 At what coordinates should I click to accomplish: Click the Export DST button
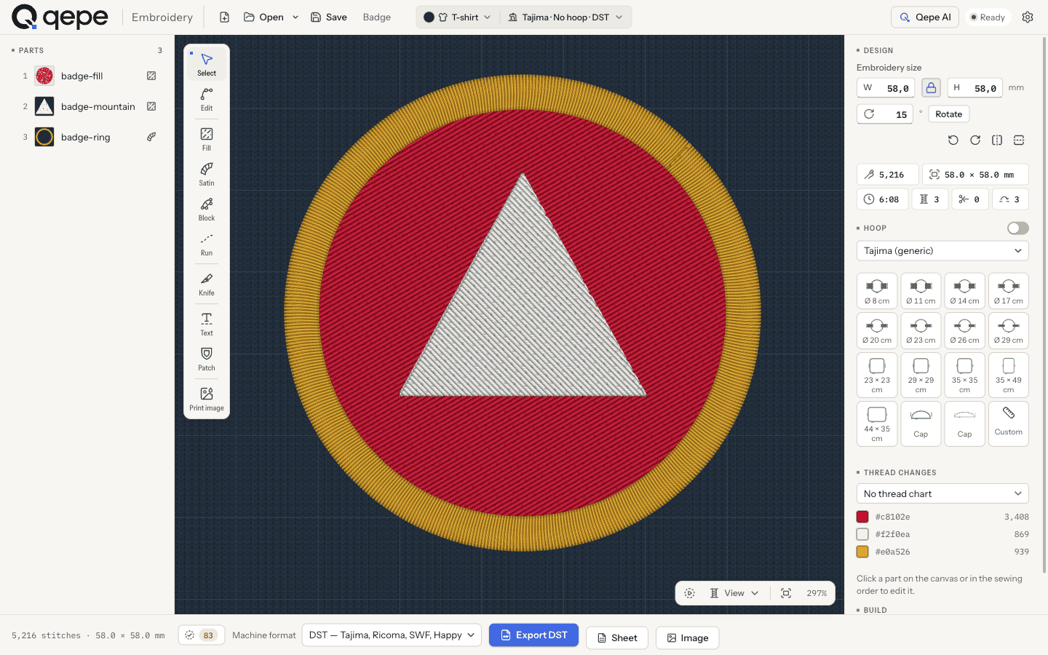tap(533, 635)
